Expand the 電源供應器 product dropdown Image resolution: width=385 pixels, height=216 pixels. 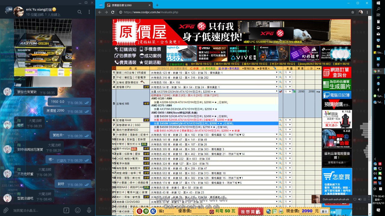click(214, 163)
